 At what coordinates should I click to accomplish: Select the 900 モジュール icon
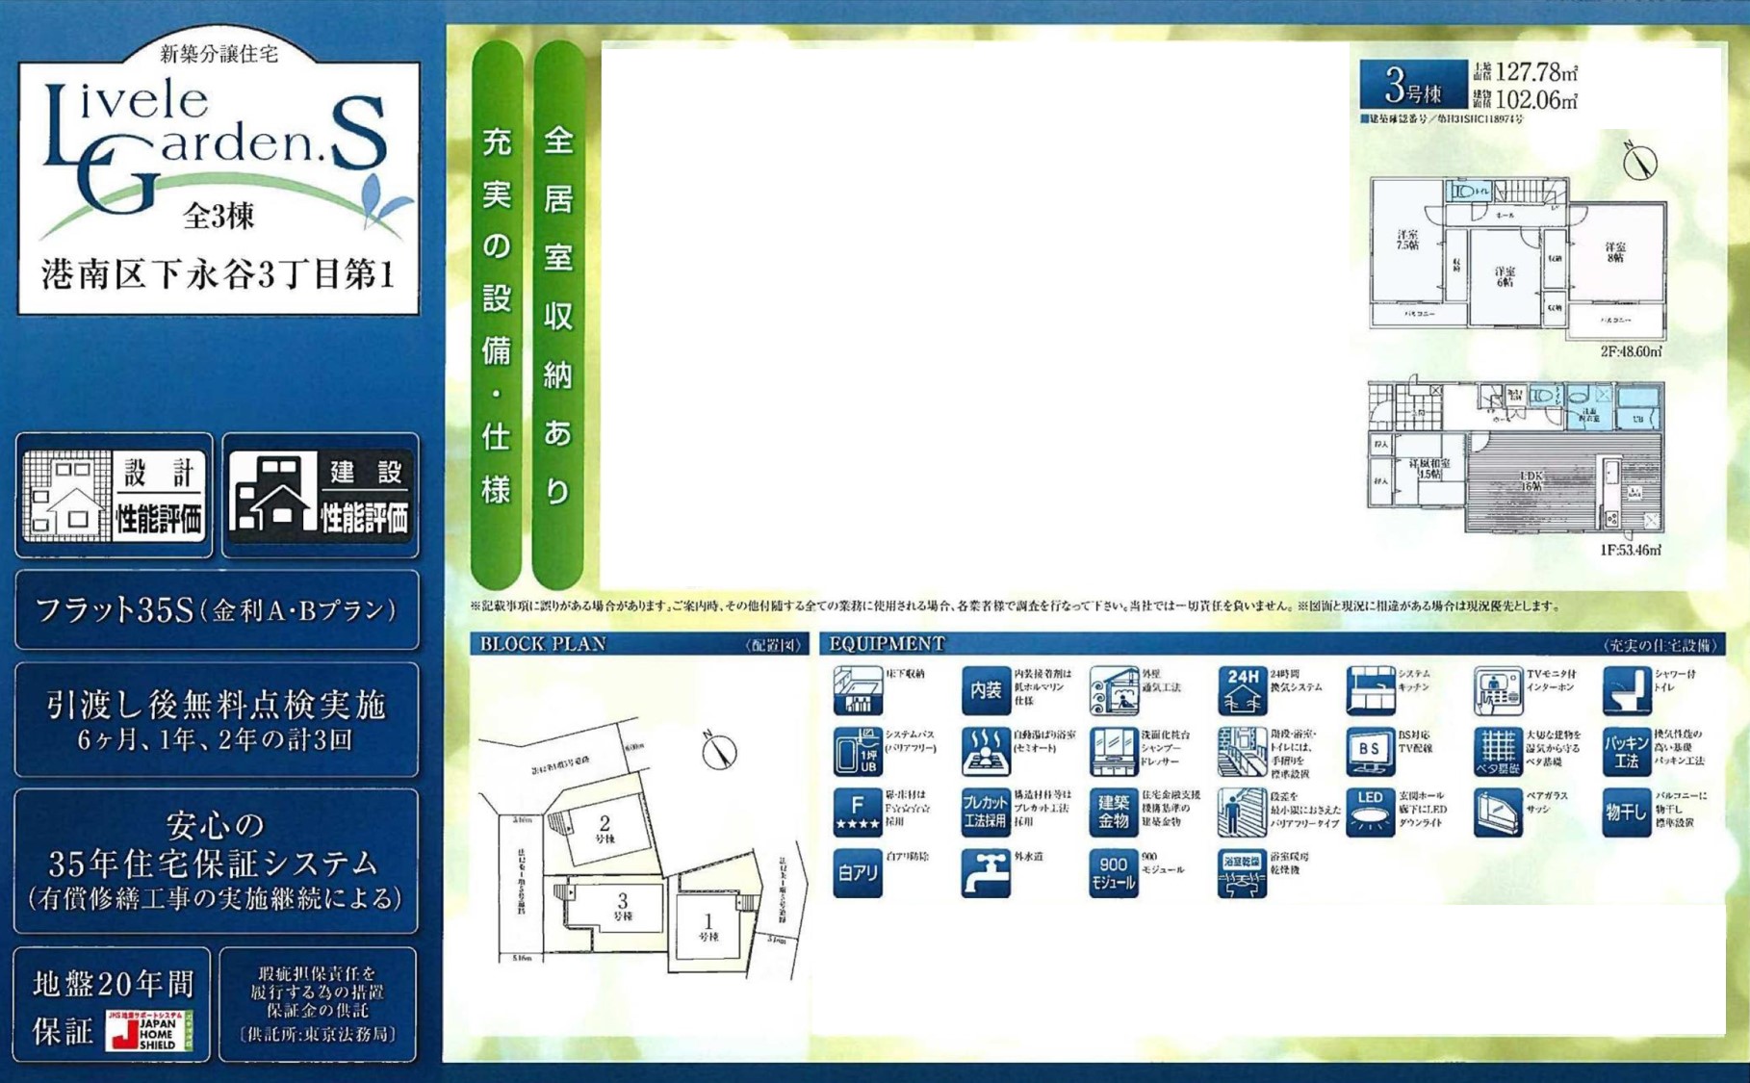point(1113,873)
